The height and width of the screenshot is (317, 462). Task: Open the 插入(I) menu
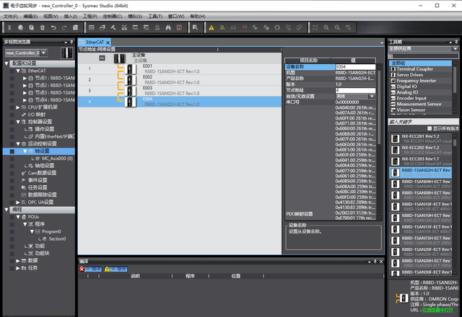point(71,16)
